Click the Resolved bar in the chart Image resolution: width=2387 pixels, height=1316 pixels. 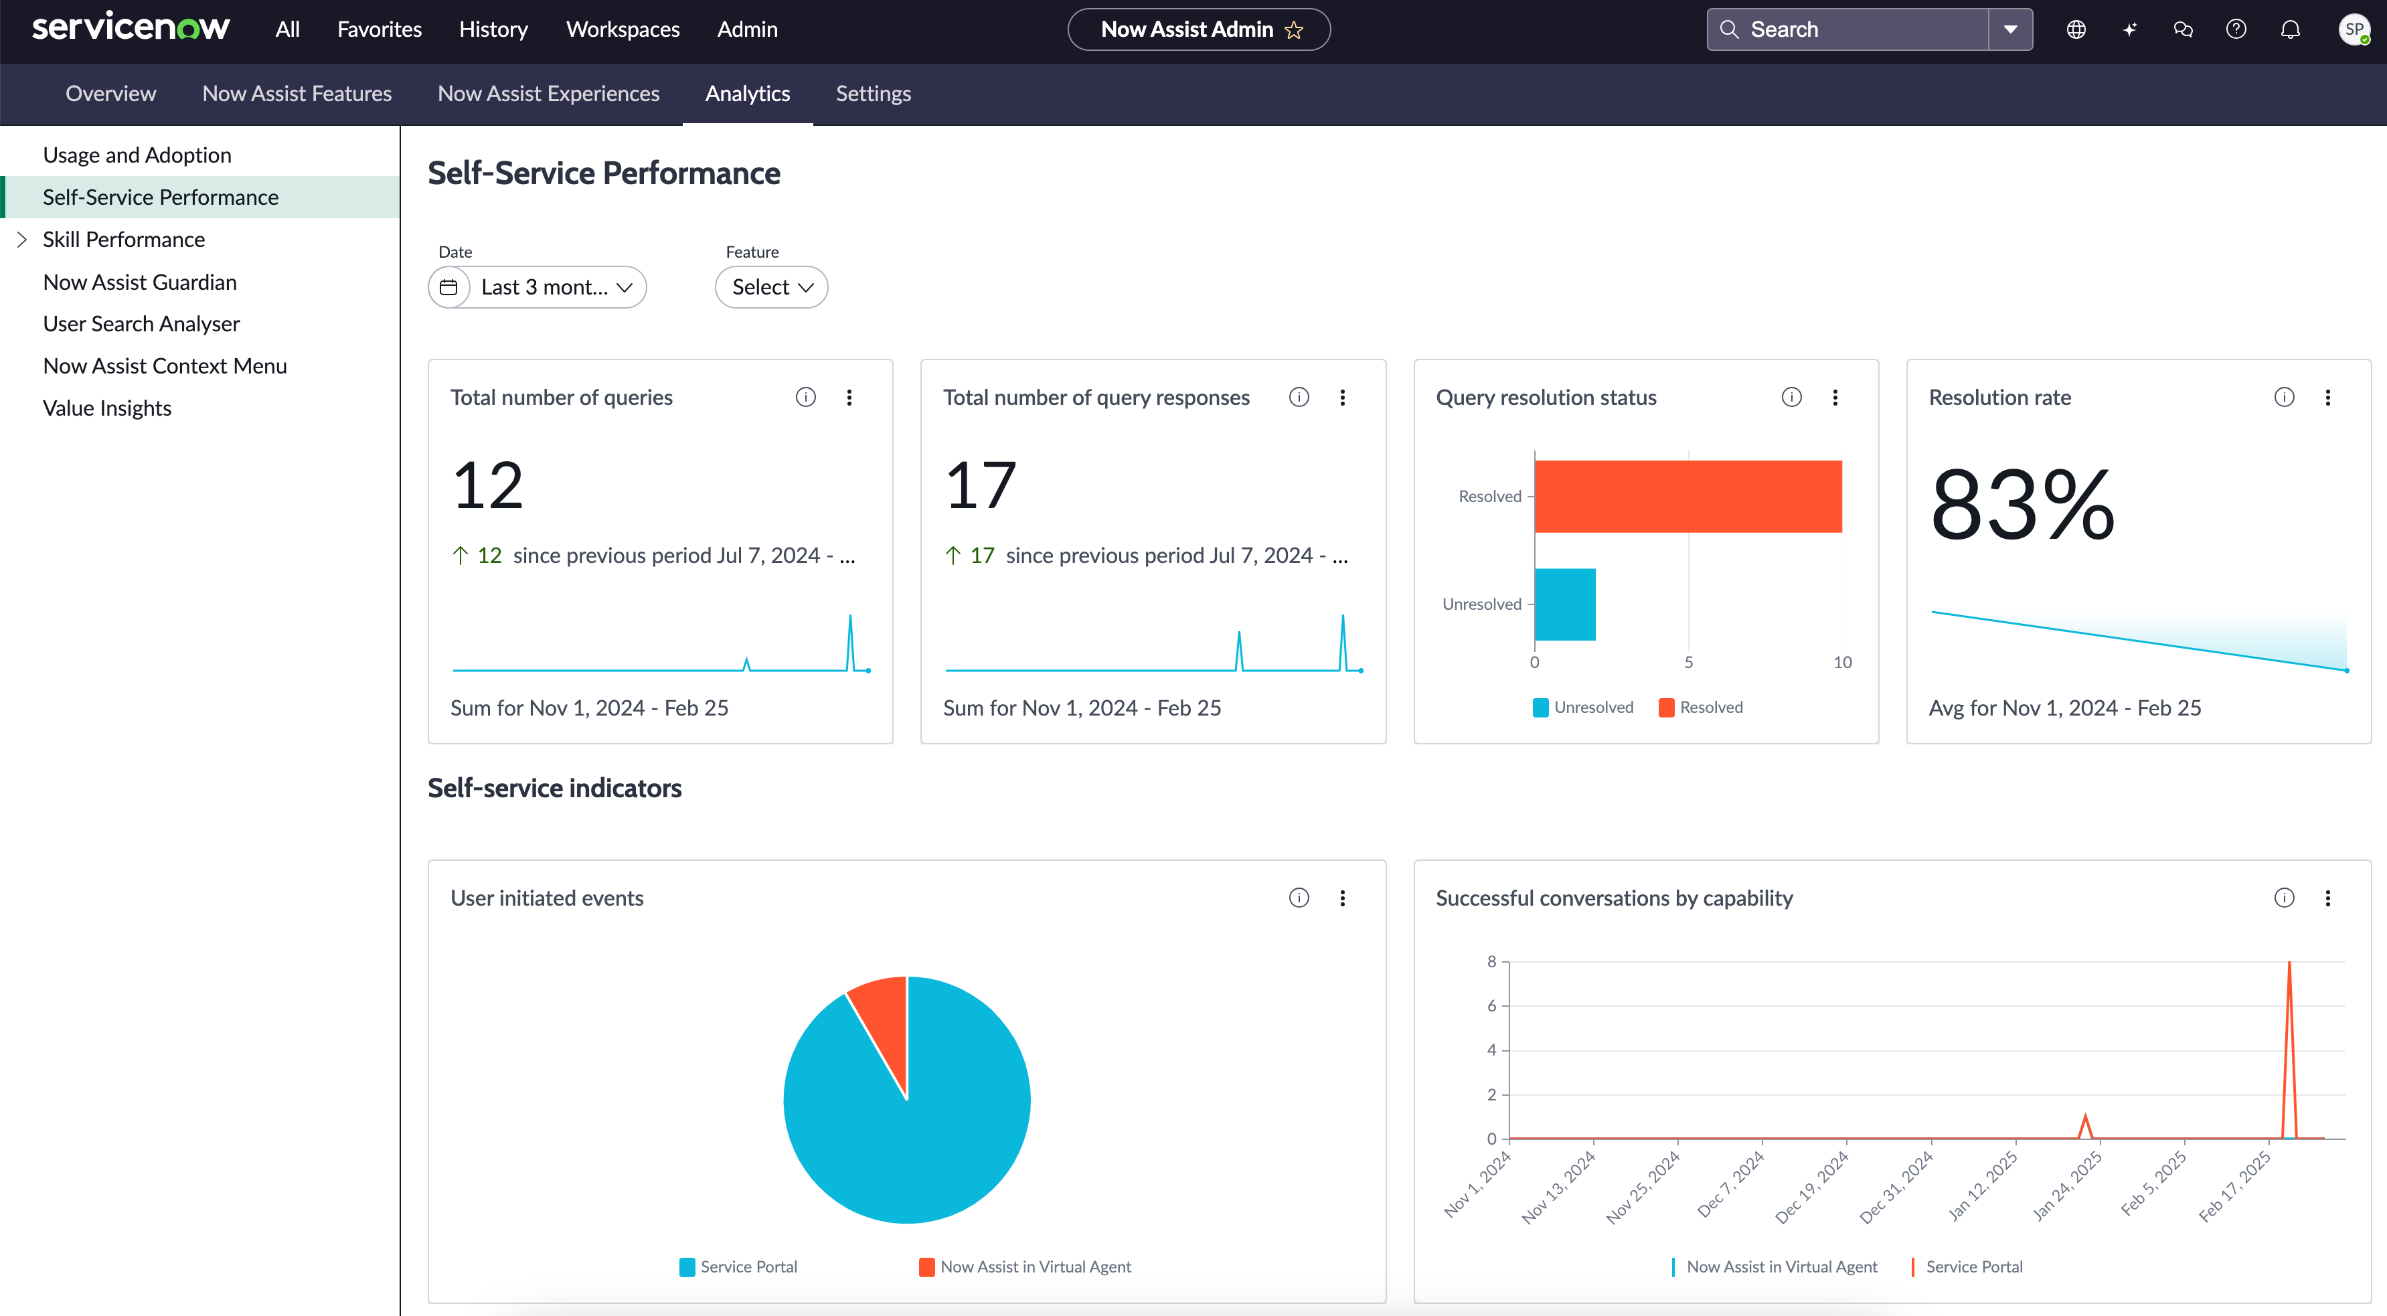tap(1688, 497)
